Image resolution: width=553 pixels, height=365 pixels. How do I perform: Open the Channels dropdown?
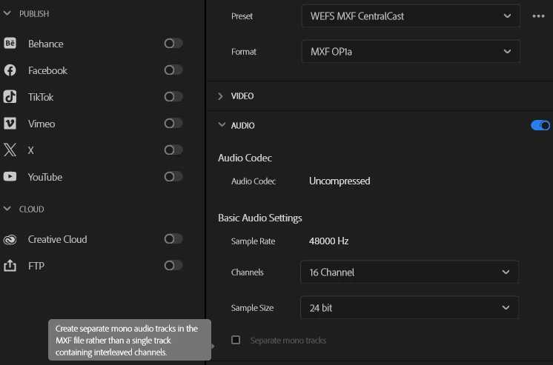[409, 272]
